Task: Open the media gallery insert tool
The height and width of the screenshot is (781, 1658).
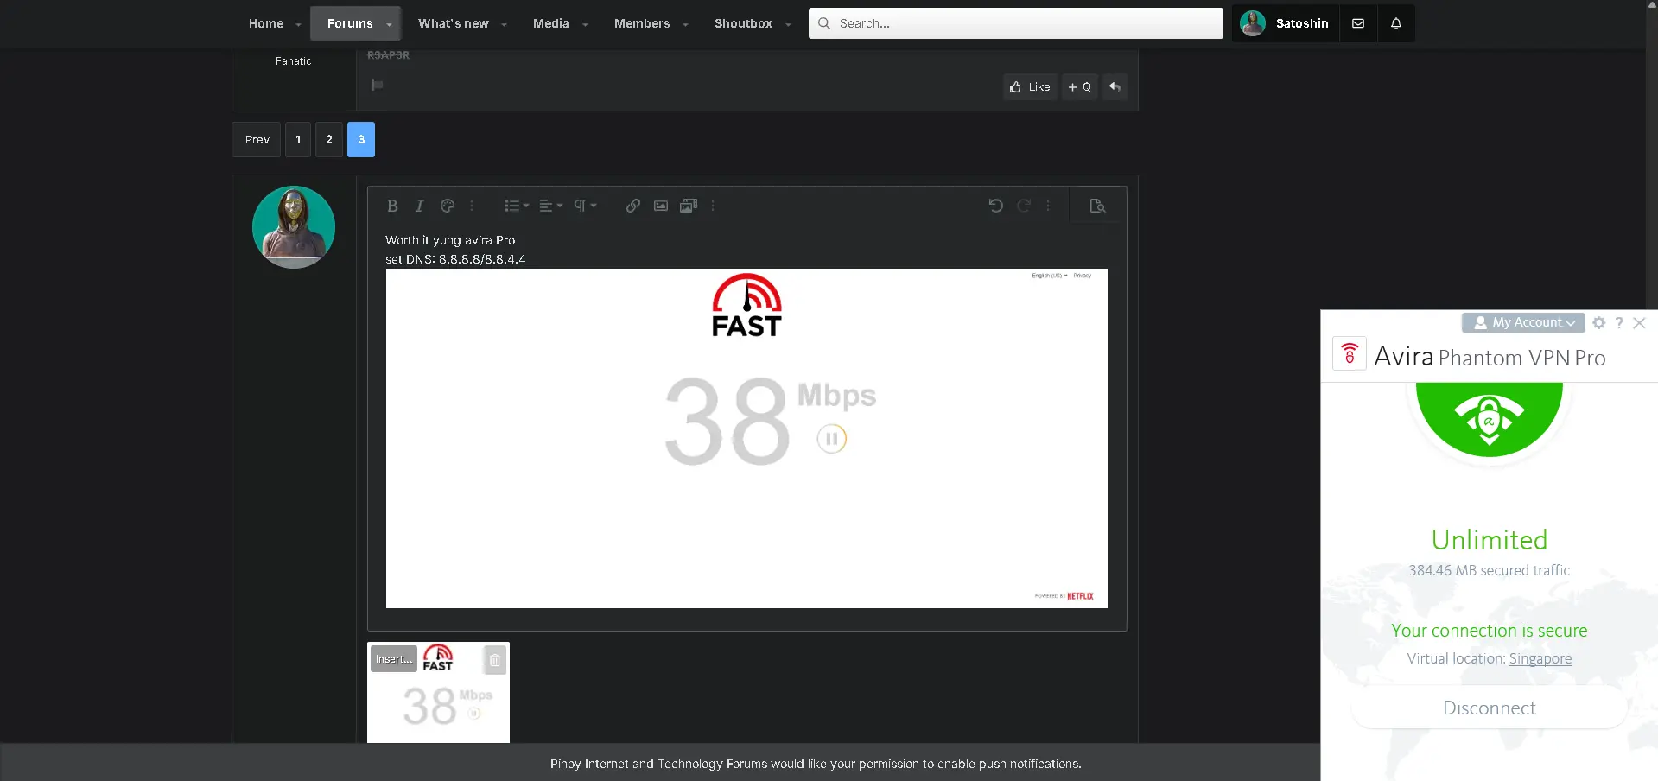Action: [x=689, y=206]
